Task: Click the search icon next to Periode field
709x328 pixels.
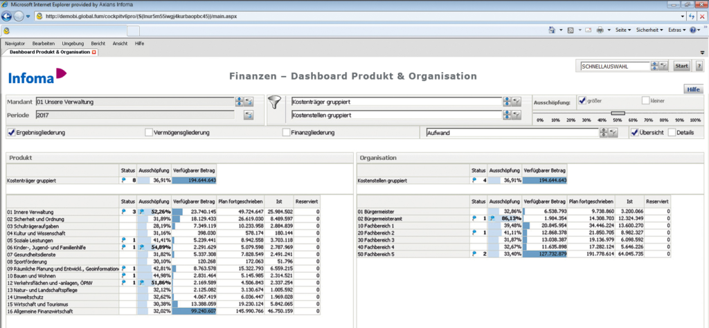Action: 249,115
